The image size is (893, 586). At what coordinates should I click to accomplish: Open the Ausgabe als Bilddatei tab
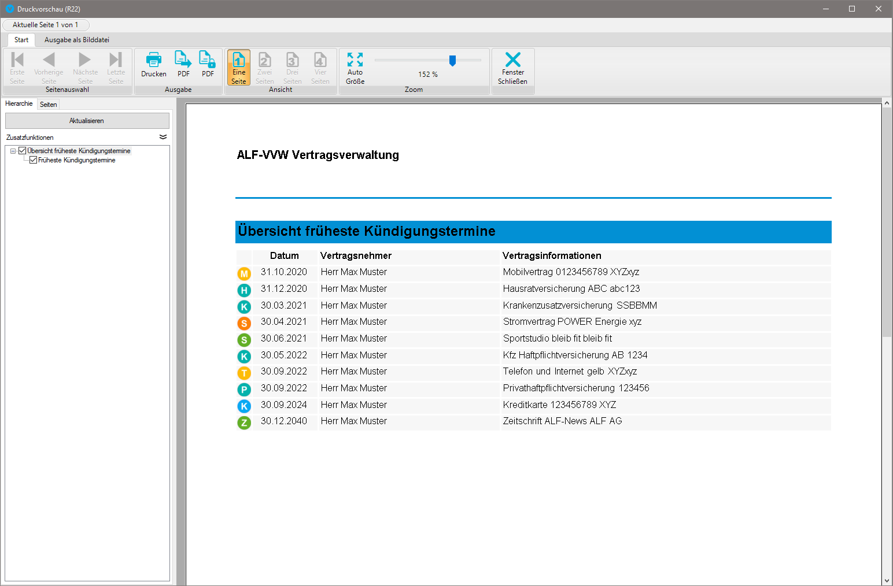pyautogui.click(x=77, y=40)
